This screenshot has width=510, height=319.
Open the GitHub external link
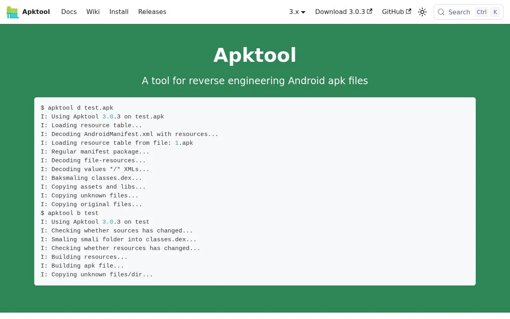point(396,12)
